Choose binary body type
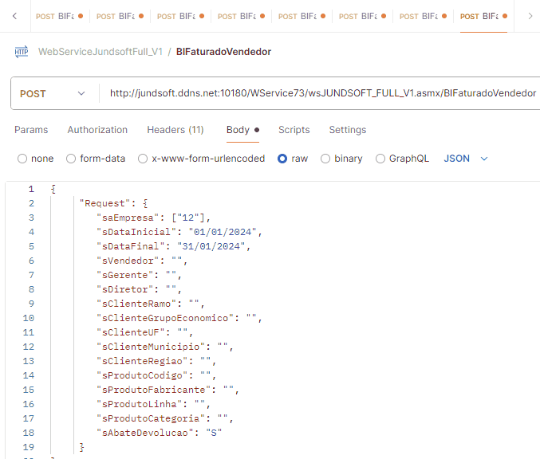The image size is (540, 459). point(325,159)
